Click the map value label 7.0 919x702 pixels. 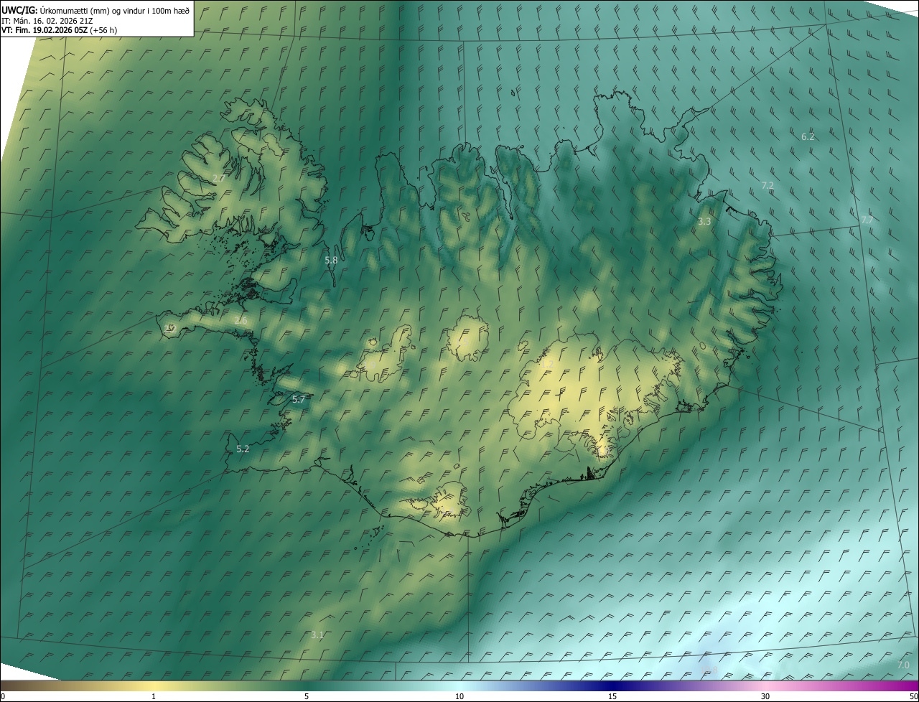pos(903,665)
